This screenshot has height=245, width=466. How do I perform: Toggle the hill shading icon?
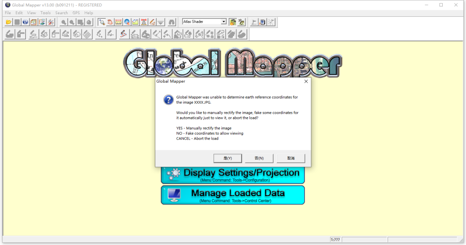233,22
